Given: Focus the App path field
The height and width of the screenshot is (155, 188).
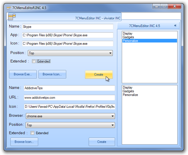Looking at the screenshot, I should (x=68, y=35).
